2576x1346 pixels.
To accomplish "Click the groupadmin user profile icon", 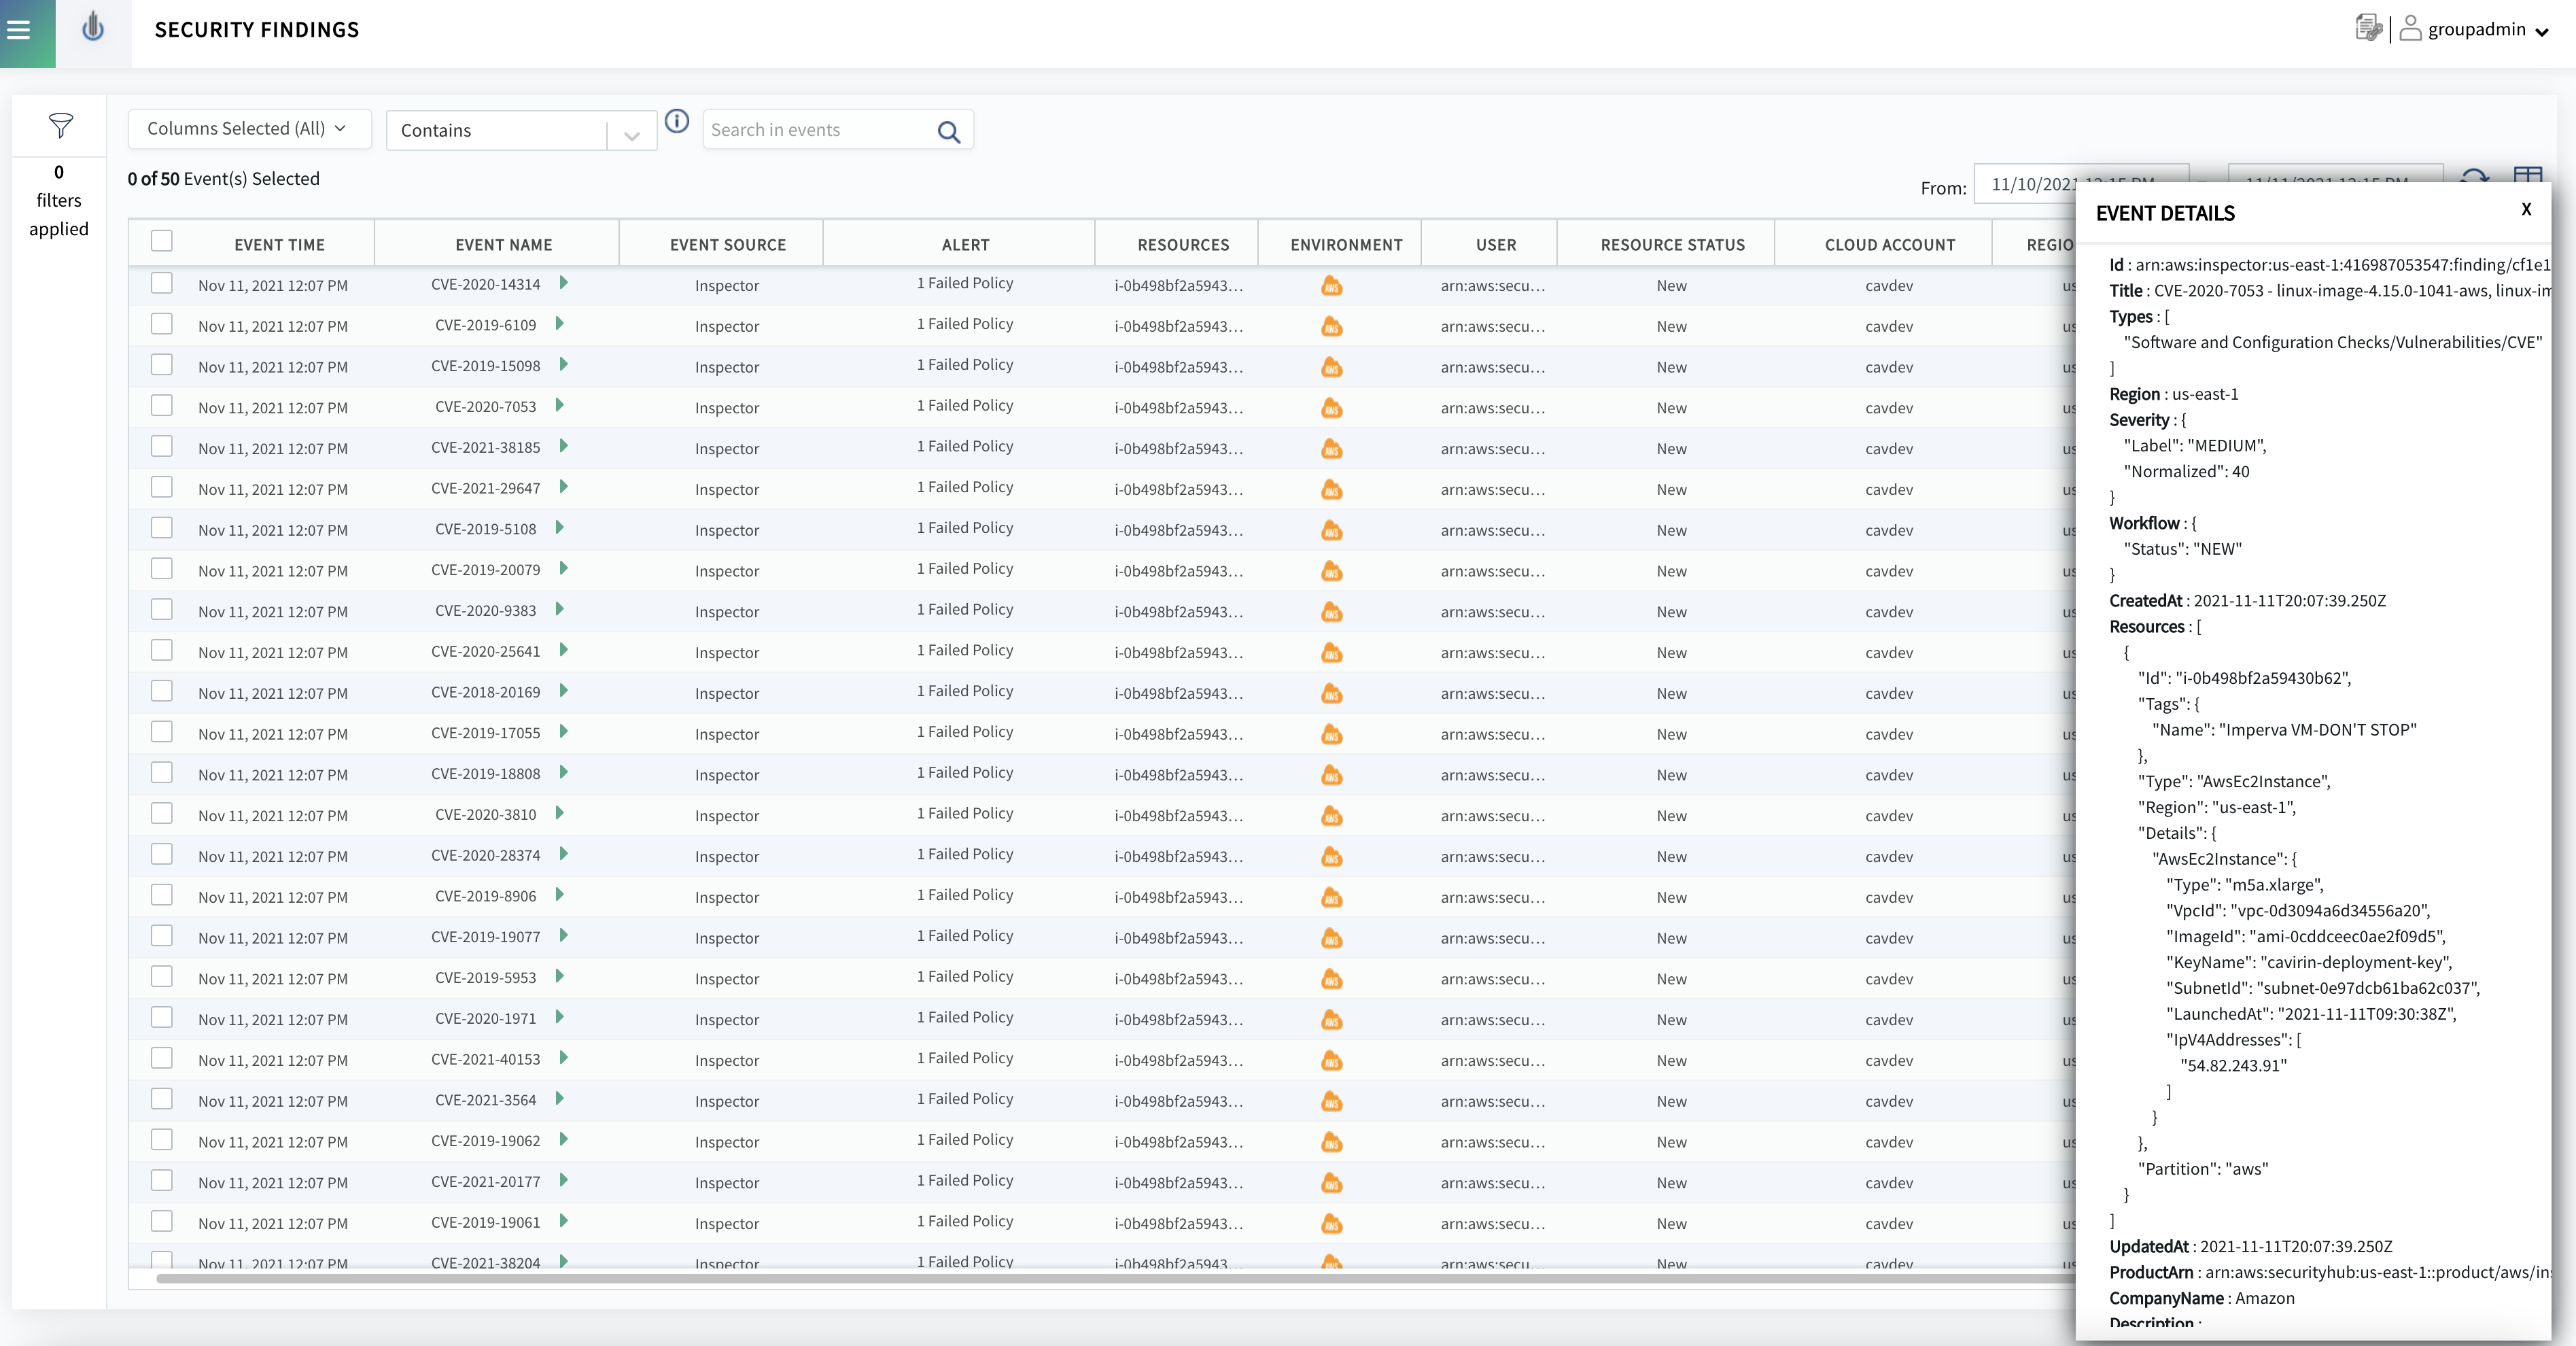I will click(x=2410, y=28).
